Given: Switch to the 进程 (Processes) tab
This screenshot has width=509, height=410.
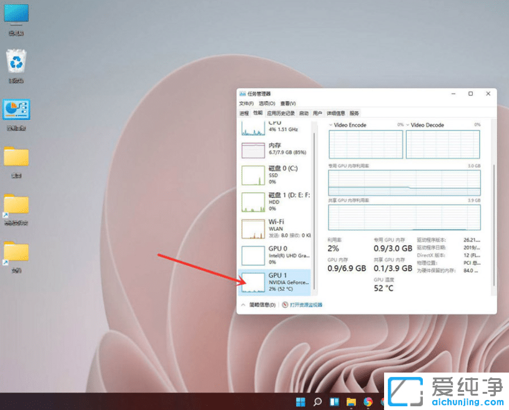Looking at the screenshot, I should (x=245, y=114).
